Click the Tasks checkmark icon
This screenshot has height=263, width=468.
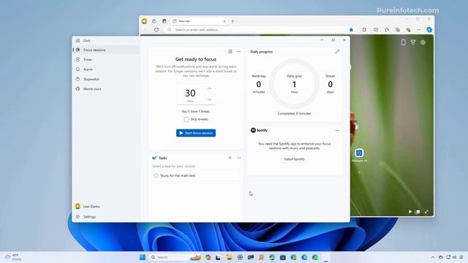(x=154, y=158)
